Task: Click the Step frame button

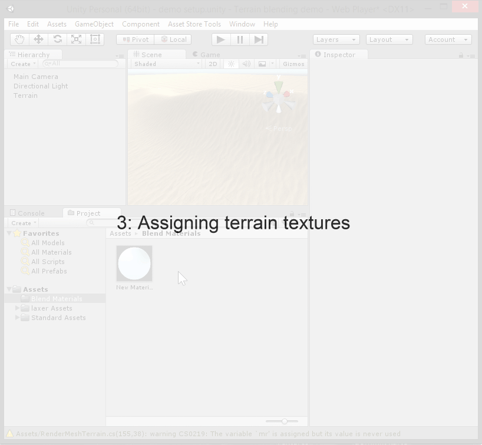Action: coord(259,39)
